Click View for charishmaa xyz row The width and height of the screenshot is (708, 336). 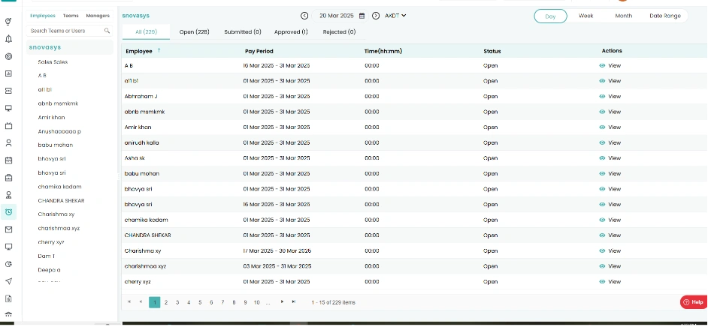615,266
